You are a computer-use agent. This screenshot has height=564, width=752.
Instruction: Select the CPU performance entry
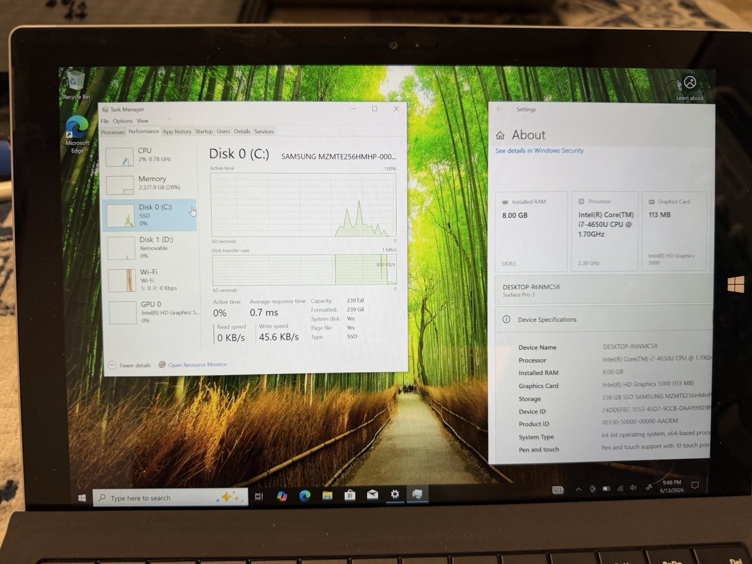[149, 157]
